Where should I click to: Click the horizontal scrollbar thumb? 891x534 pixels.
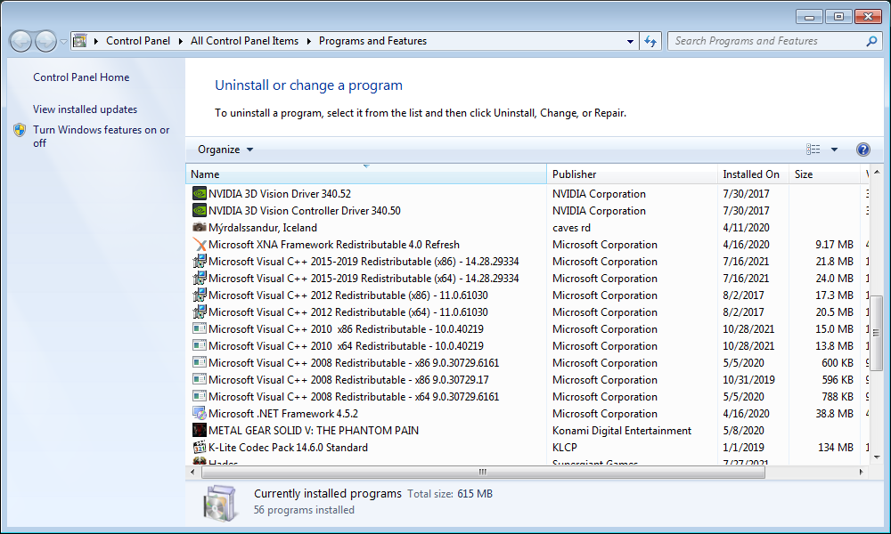coord(483,472)
